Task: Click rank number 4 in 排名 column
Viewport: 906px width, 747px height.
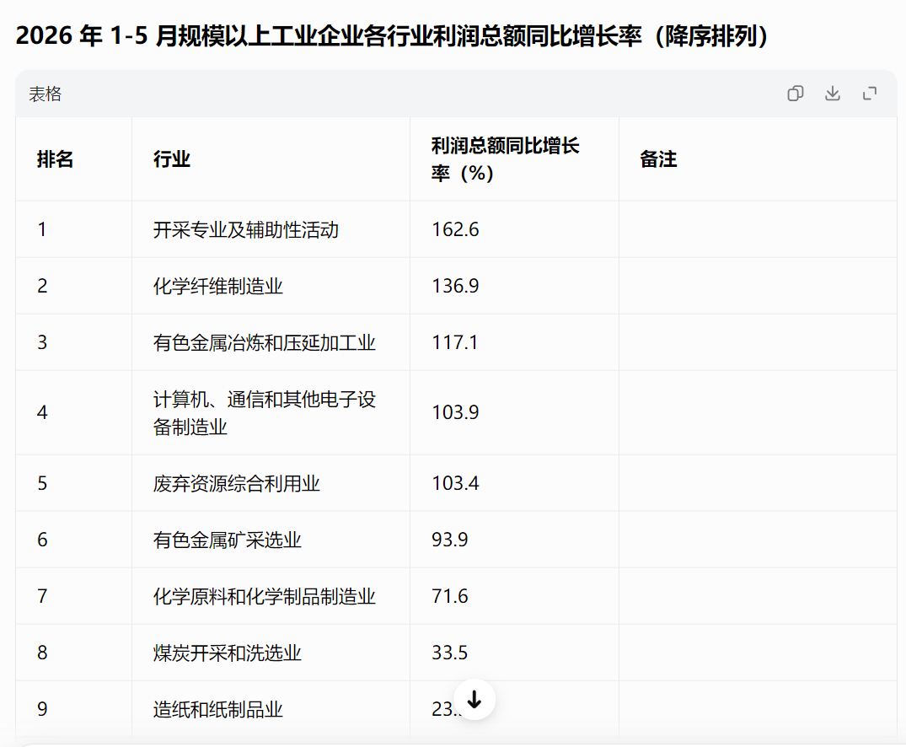Action: 42,412
